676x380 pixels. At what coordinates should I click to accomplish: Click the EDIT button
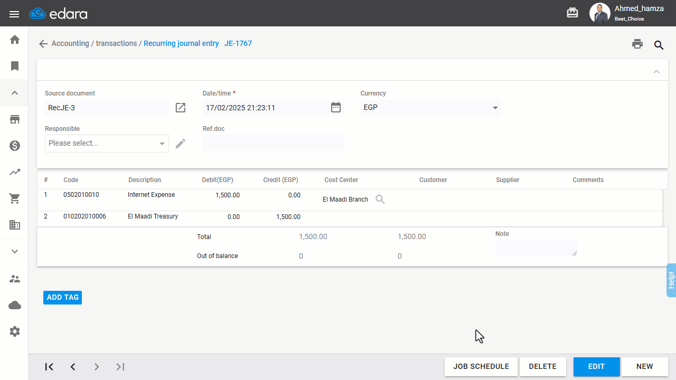pyautogui.click(x=597, y=367)
